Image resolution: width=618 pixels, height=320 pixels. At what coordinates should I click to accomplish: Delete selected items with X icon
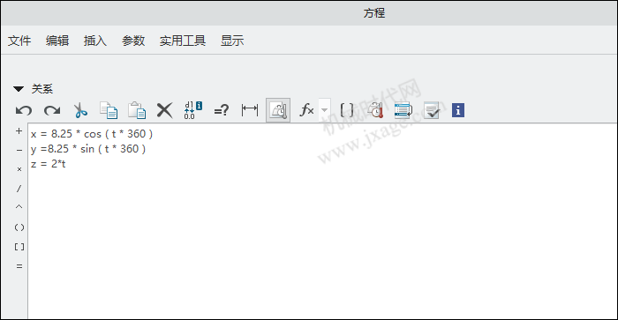click(x=165, y=110)
